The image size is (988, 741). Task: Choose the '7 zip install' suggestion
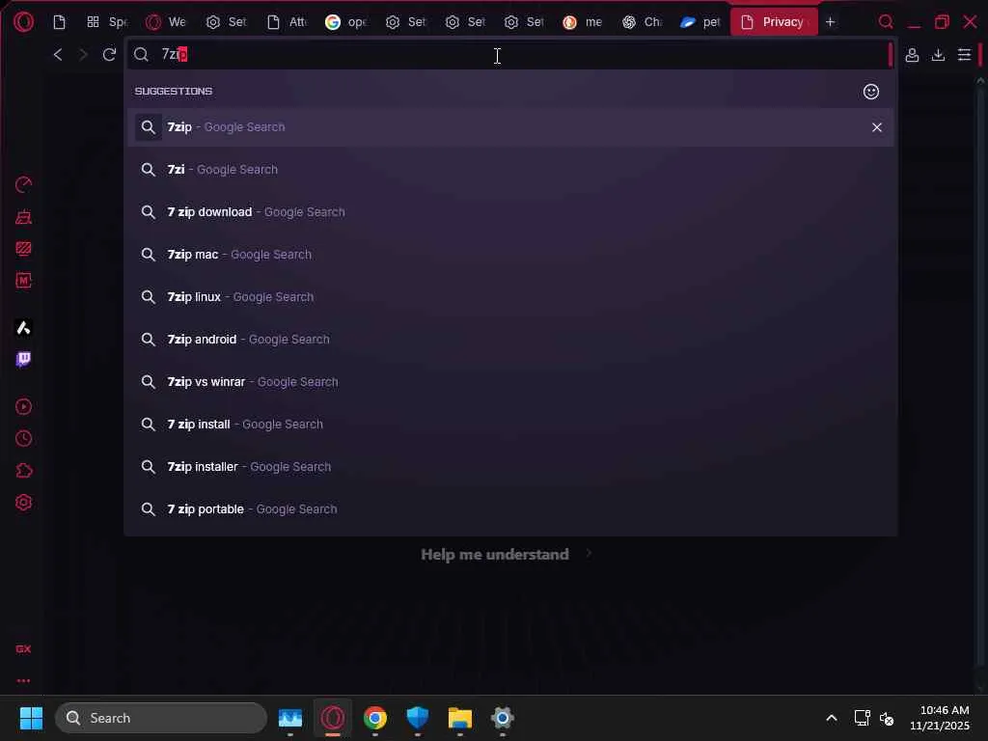click(510, 425)
